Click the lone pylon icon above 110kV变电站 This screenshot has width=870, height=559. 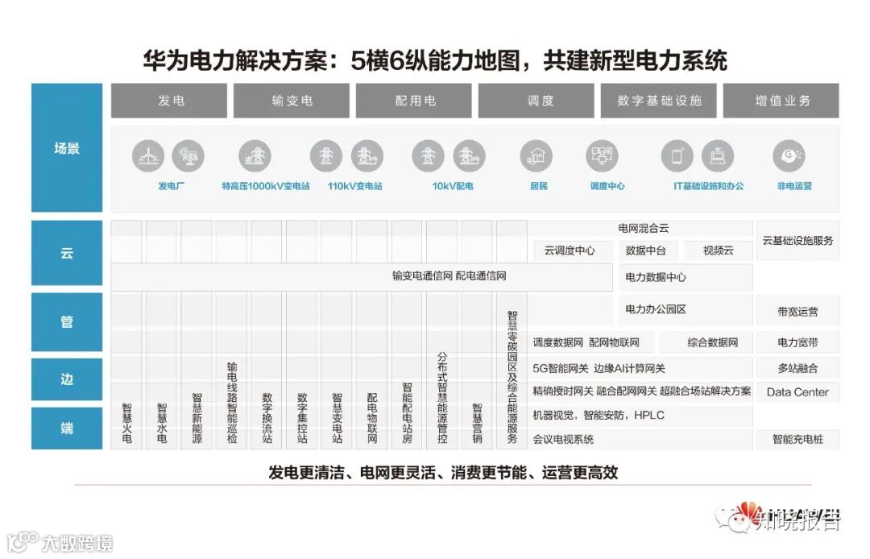[x=326, y=155]
